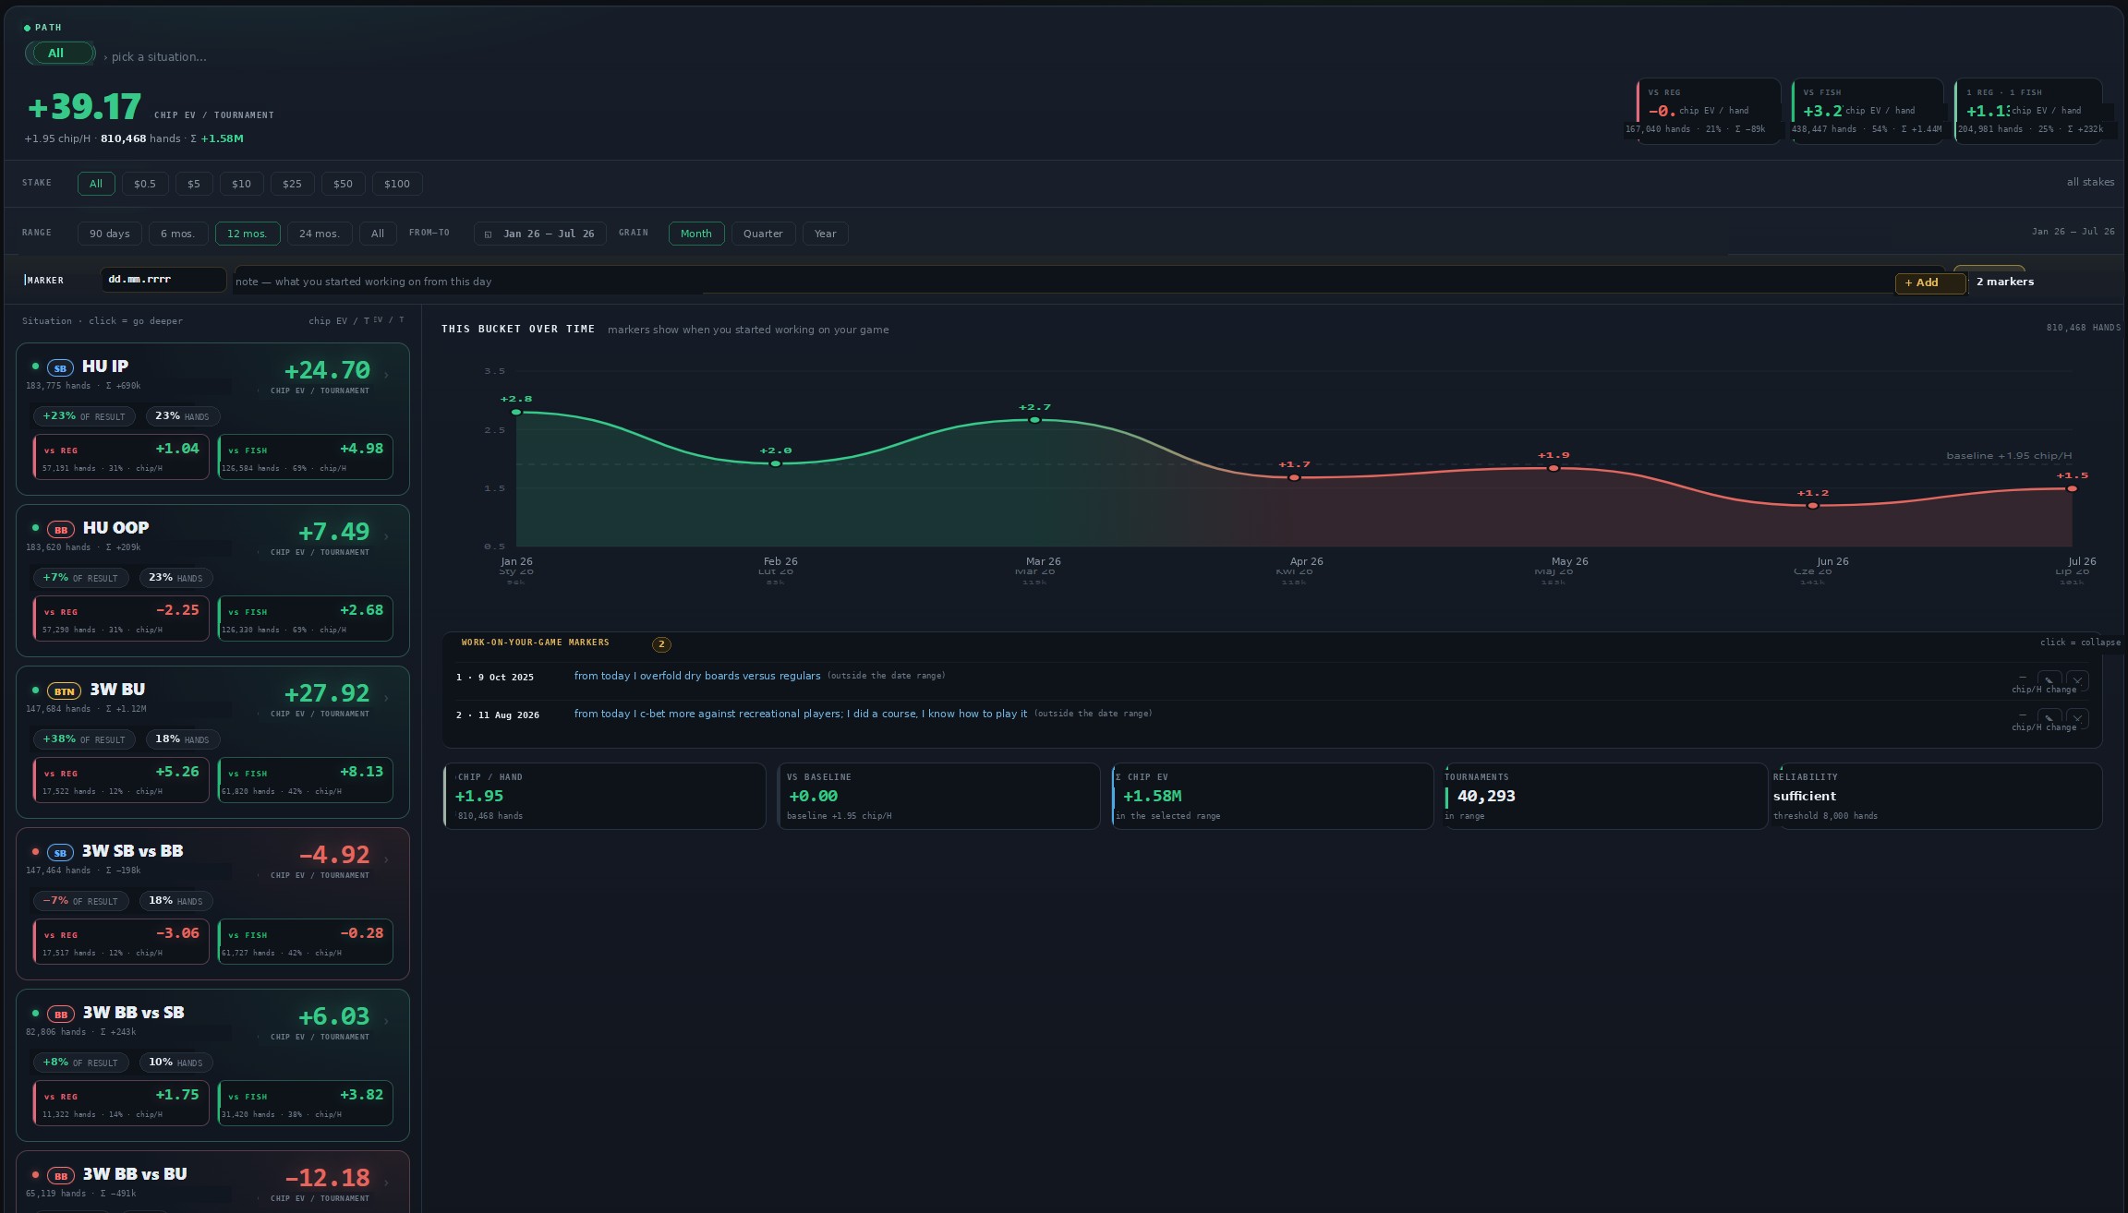Click the BTN badge on 3W BU card

pyautogui.click(x=64, y=691)
